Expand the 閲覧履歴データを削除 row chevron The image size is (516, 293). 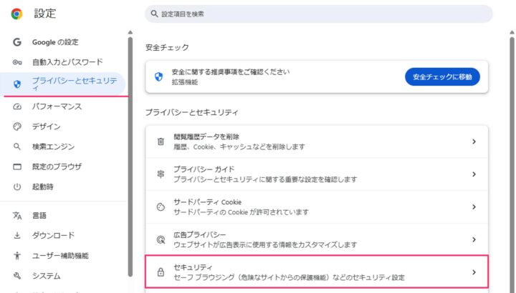(474, 141)
